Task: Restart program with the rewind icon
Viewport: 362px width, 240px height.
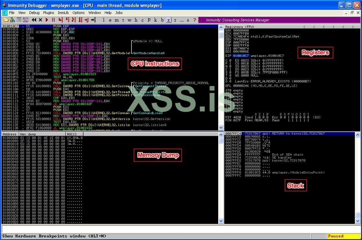Action: [34, 20]
